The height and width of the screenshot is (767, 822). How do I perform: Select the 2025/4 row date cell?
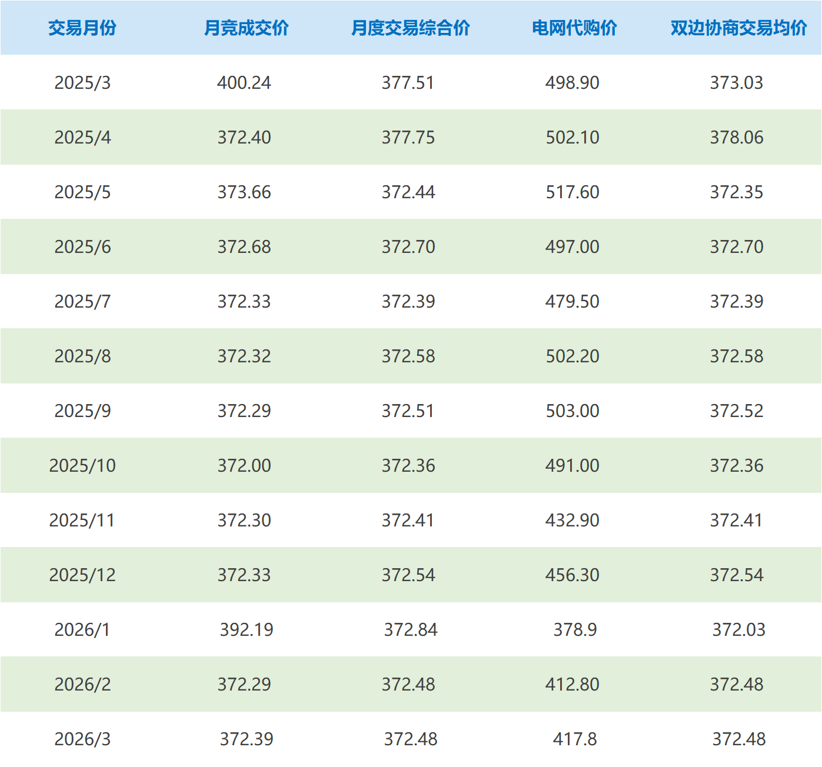tap(82, 137)
